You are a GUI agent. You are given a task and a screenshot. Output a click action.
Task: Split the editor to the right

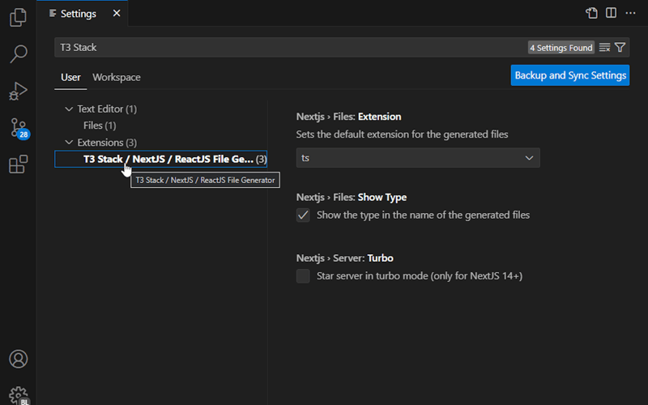tap(611, 13)
